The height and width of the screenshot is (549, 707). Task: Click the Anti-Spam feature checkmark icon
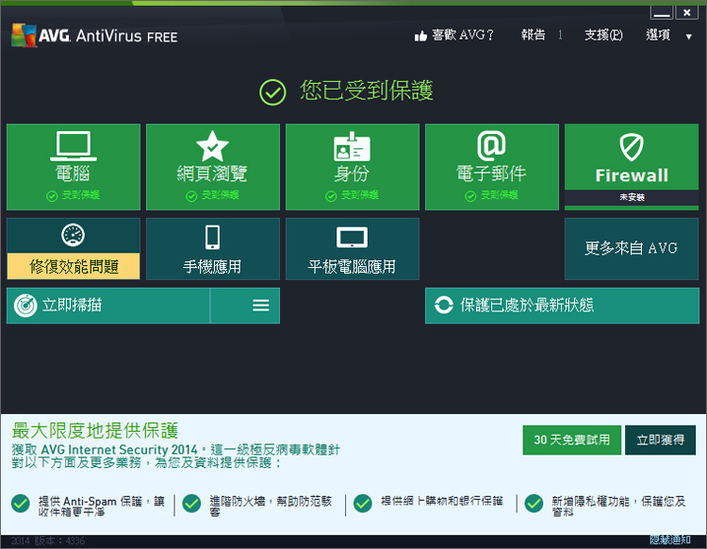pyautogui.click(x=21, y=504)
